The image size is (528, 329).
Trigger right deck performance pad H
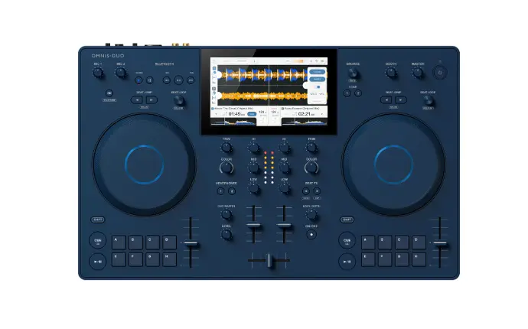pyautogui.click(x=419, y=259)
